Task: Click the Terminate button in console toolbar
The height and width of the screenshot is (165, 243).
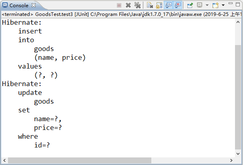Action: 119,5
